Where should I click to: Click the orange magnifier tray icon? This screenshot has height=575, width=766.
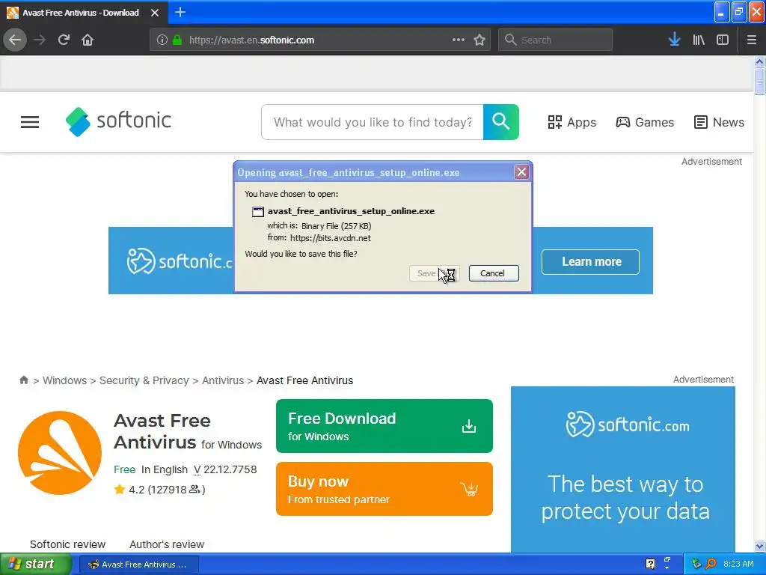pyautogui.click(x=711, y=564)
